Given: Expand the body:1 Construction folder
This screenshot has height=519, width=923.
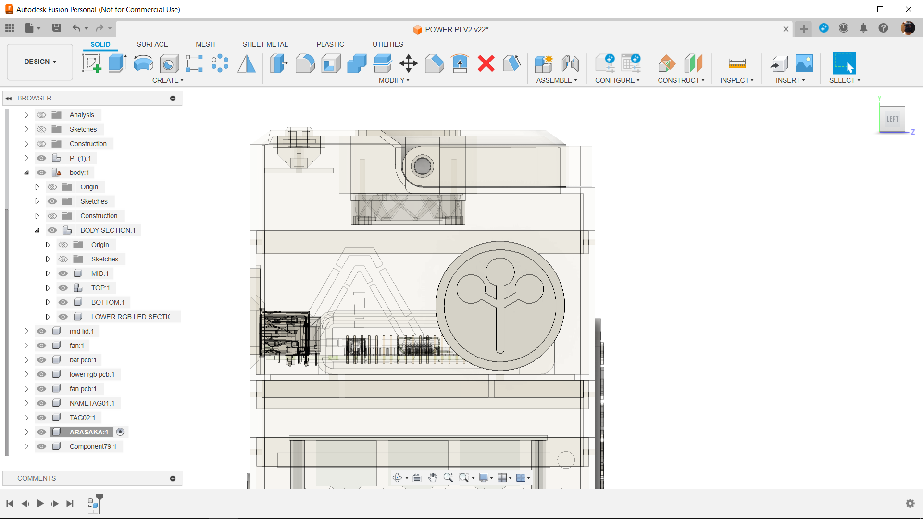Looking at the screenshot, I should (37, 215).
